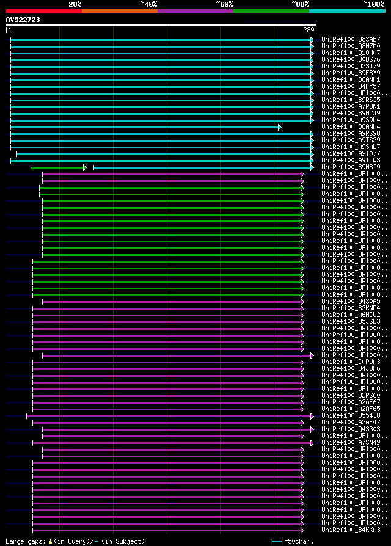Click the AlignView.pm Beta version label
The image size is (391, 546).
coord(280,21)
